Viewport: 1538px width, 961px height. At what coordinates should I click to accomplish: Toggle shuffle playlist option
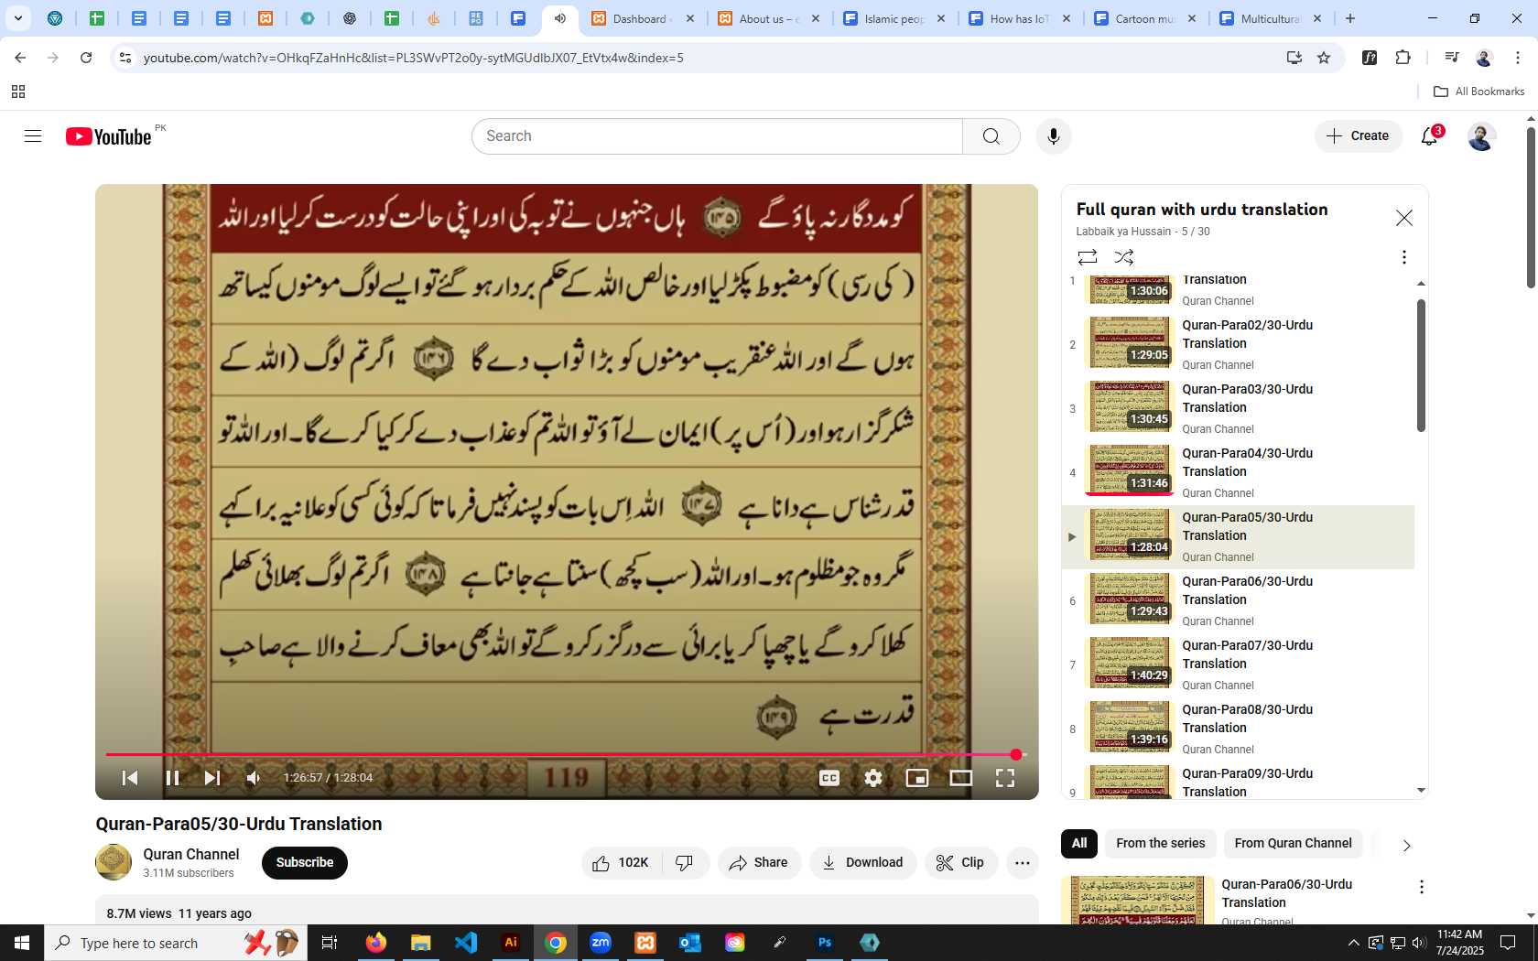[x=1124, y=257]
